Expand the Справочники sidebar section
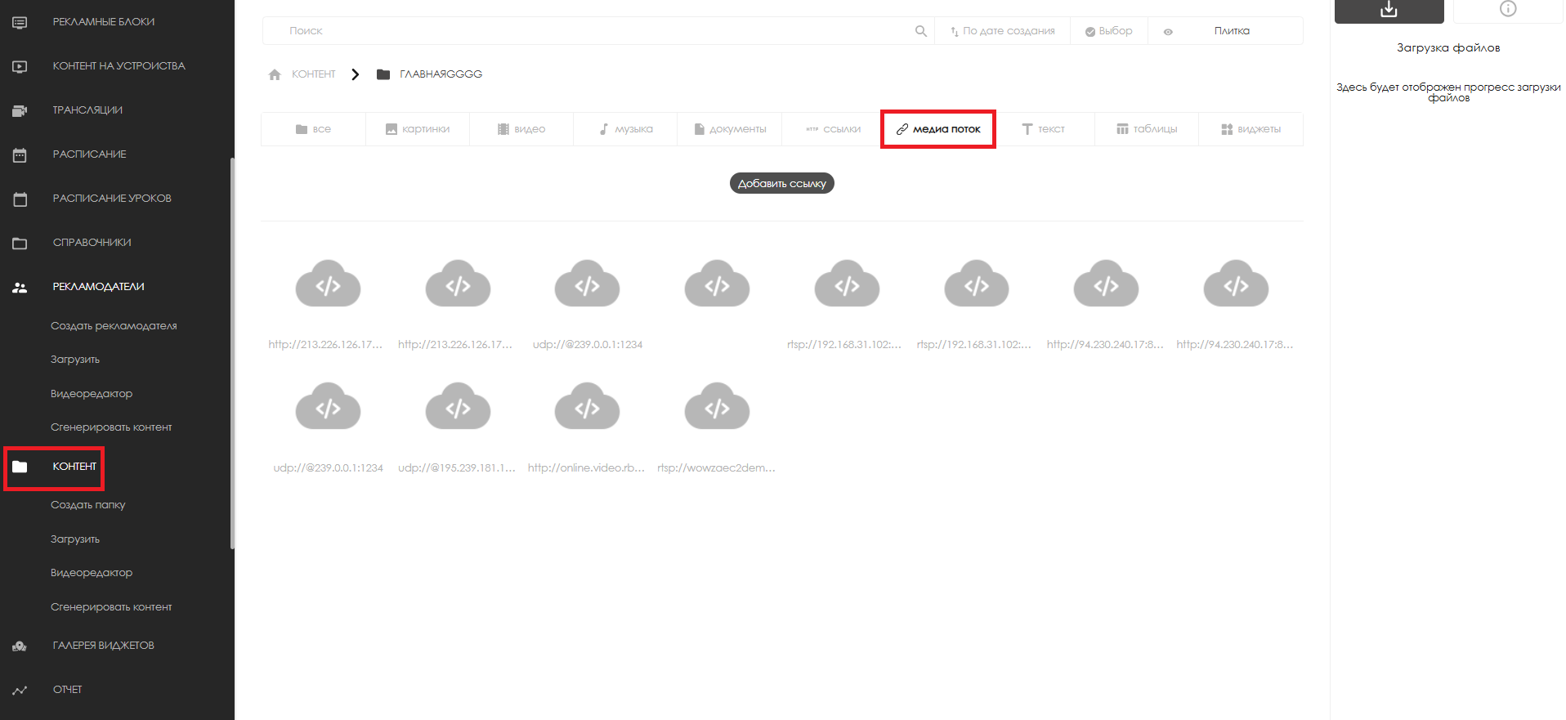This screenshot has height=720, width=1566. 92,243
